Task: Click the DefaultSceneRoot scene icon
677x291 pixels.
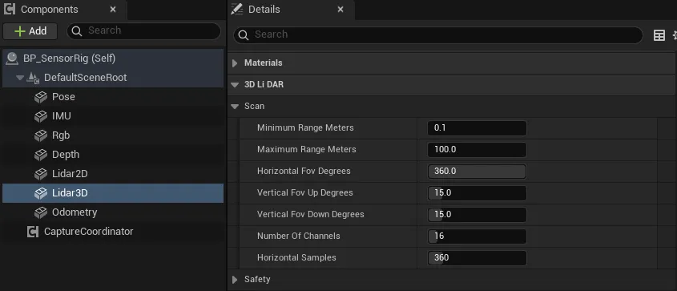Action: coord(33,78)
